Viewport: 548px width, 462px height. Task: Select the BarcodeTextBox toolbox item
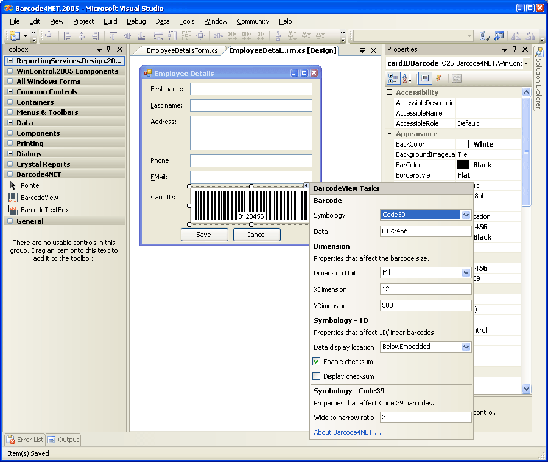44,210
